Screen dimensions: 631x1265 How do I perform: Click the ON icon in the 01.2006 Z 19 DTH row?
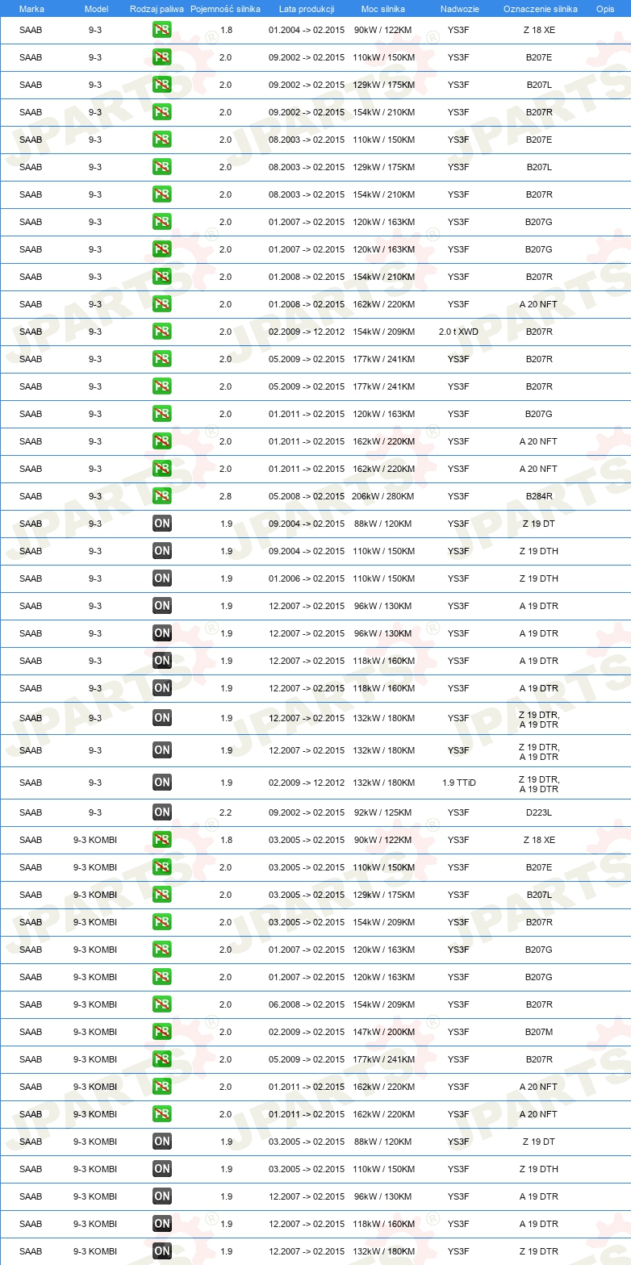point(161,579)
